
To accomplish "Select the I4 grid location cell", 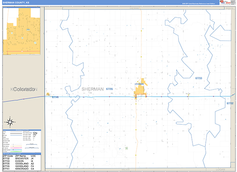I will click(32, 161).
